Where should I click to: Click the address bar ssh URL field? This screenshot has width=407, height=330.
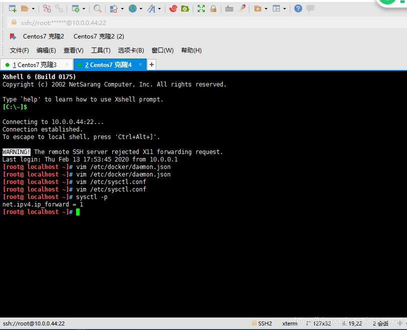tap(207, 23)
